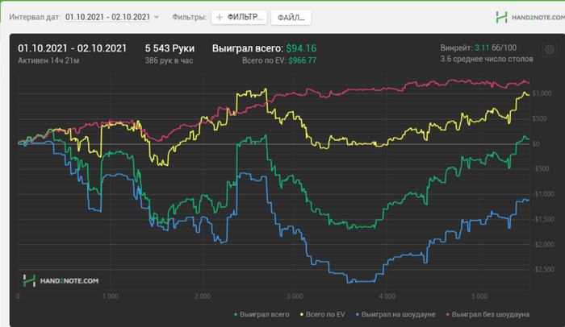Click the Винрейт 3.11 бб/100 text
The image size is (565, 327).
click(x=478, y=48)
